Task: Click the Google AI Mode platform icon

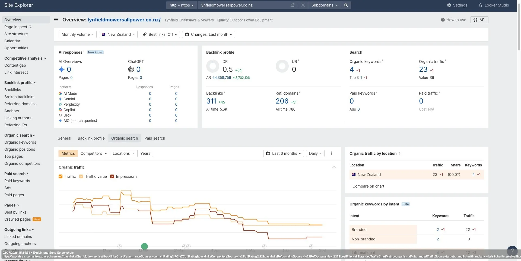Action: [60, 94]
